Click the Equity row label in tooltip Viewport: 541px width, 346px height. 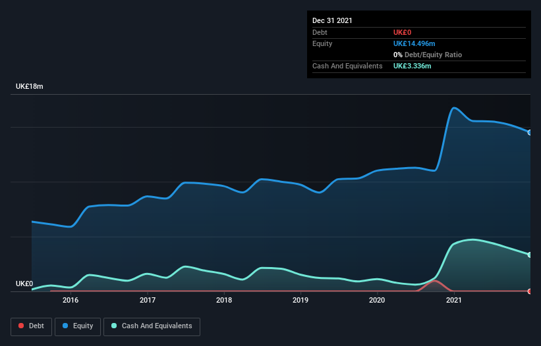[x=322, y=43]
